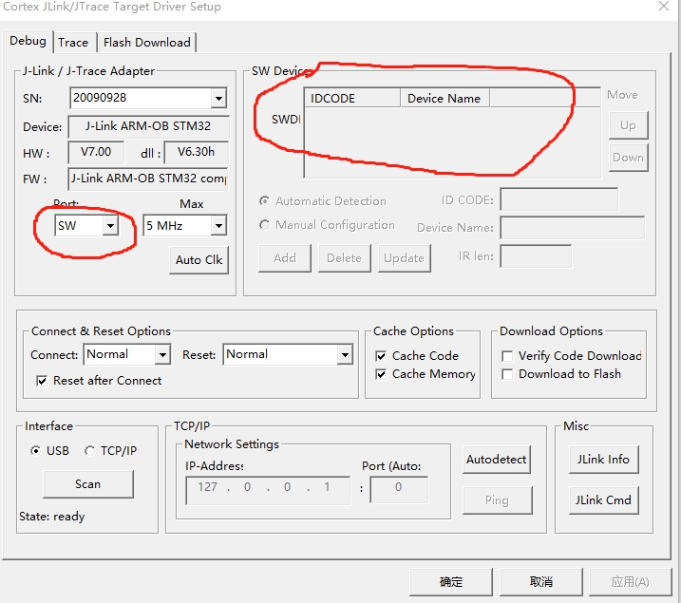Expand the SN serial number dropdown
The image size is (681, 603).
(218, 99)
